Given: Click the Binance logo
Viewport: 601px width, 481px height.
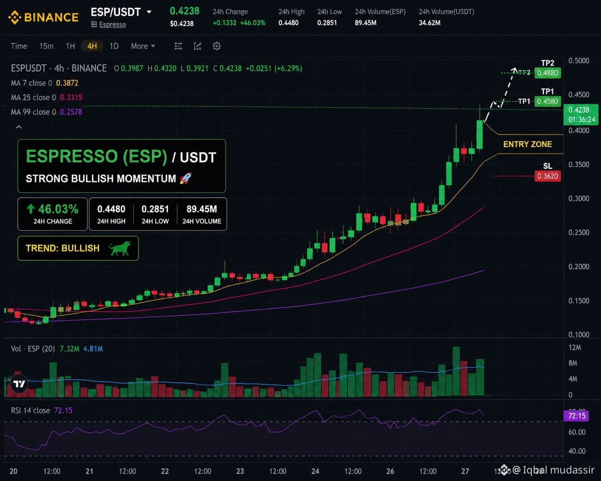Looking at the screenshot, I should pos(43,17).
